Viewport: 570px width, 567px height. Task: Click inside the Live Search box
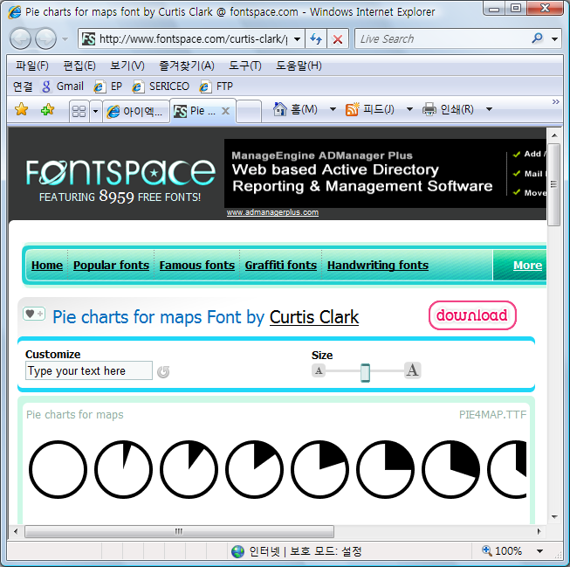pos(443,38)
